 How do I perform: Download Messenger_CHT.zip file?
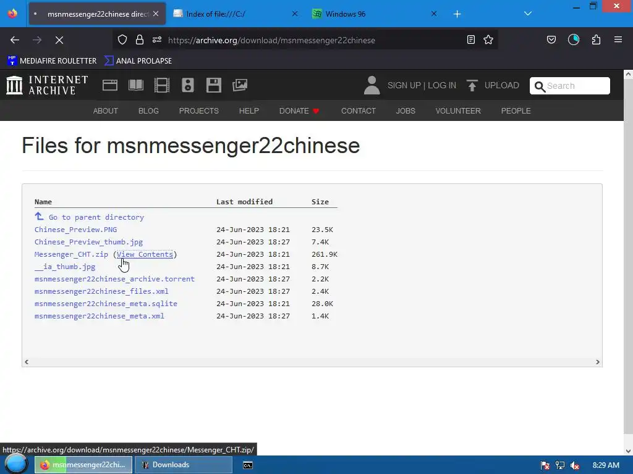coord(72,254)
